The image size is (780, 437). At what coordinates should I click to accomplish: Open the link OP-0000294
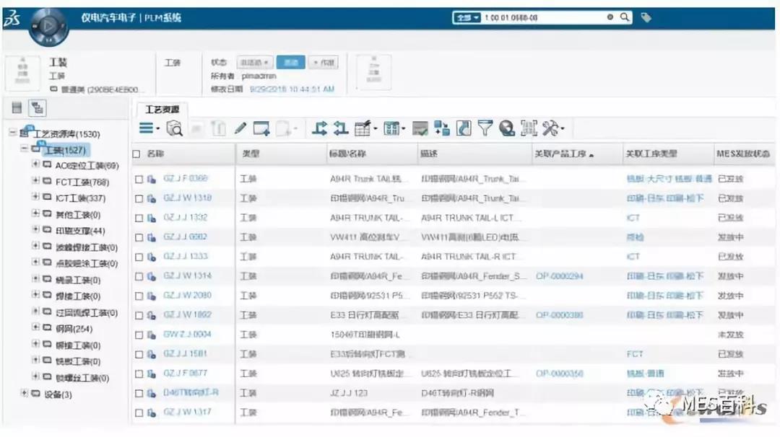coord(560,275)
